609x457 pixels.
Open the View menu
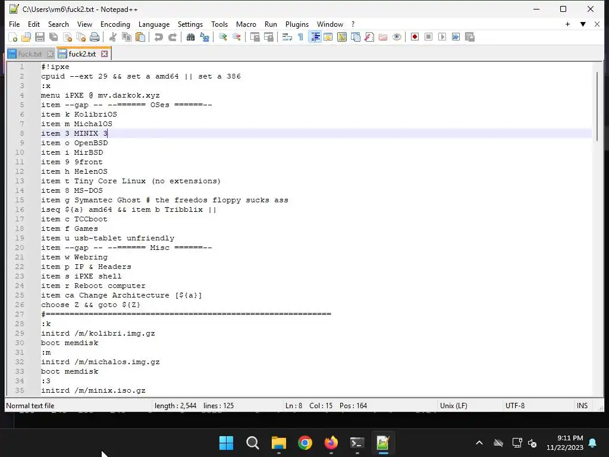pos(84,24)
